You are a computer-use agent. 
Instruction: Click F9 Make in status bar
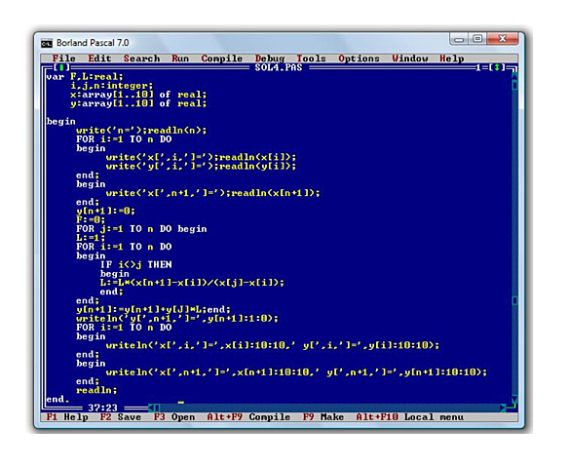point(323,416)
